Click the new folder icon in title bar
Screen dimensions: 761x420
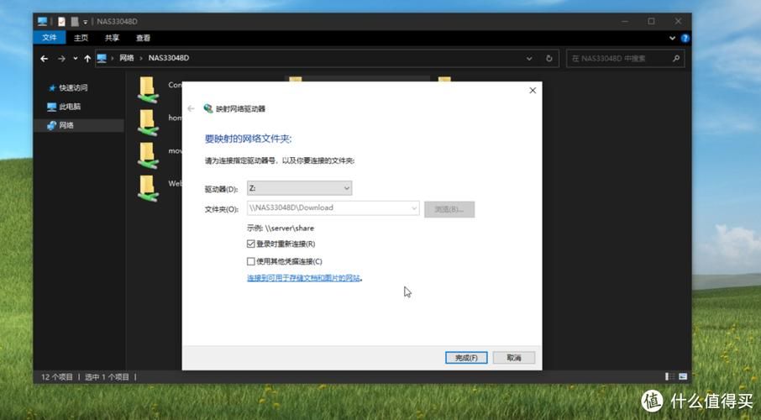pos(75,21)
